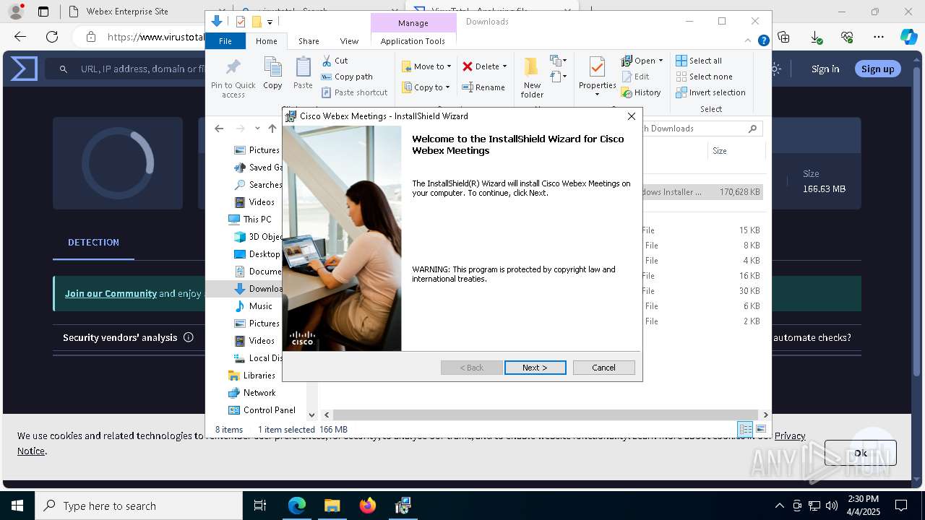
Task: Open Edge settings and more menu
Action: coord(878,37)
